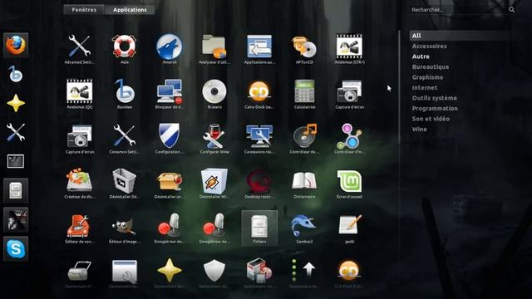Screen dimensions: 532x299
Task: Launch the Desktop recorder red icon
Action: (x=259, y=184)
